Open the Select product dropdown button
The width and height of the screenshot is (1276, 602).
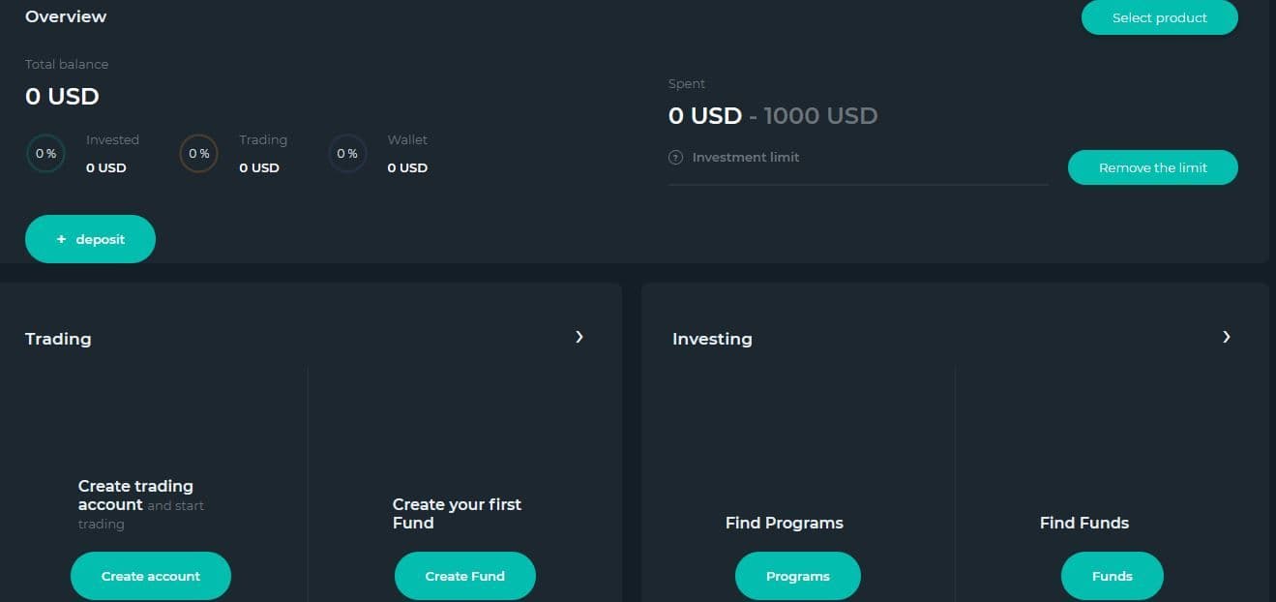1159,17
